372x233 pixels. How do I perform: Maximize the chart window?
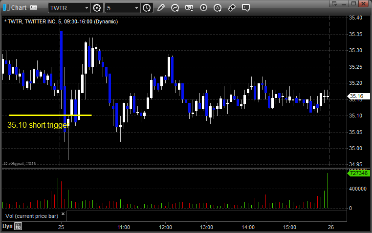[353, 3]
